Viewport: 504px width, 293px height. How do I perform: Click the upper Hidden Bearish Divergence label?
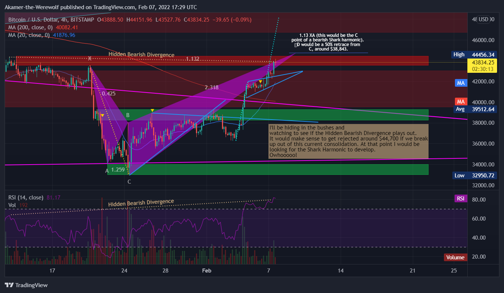[141, 55]
